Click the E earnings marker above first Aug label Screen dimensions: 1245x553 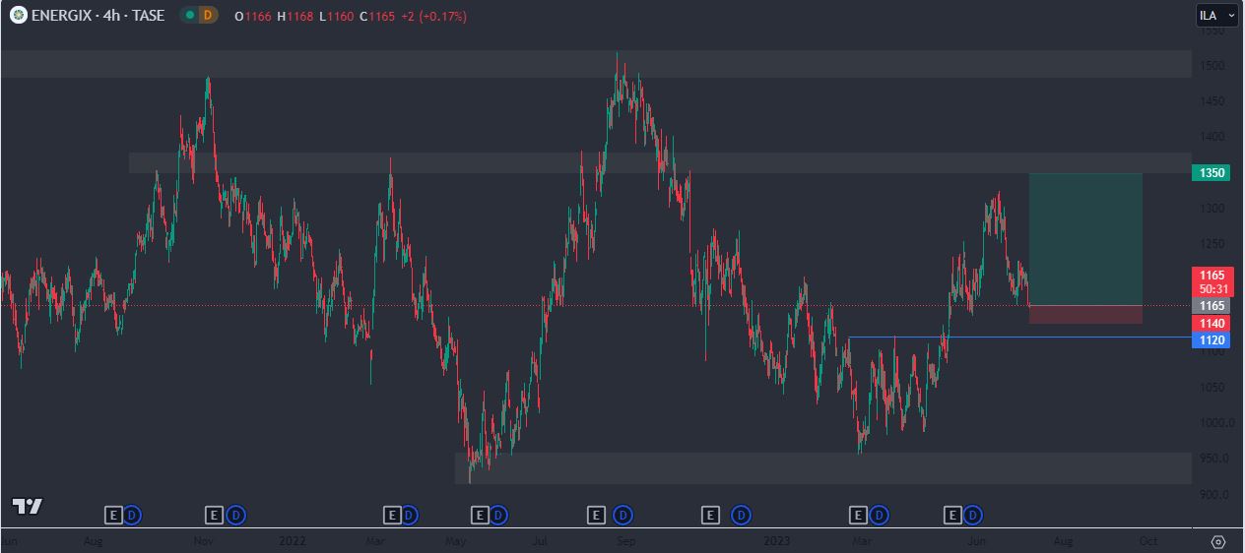(x=113, y=515)
